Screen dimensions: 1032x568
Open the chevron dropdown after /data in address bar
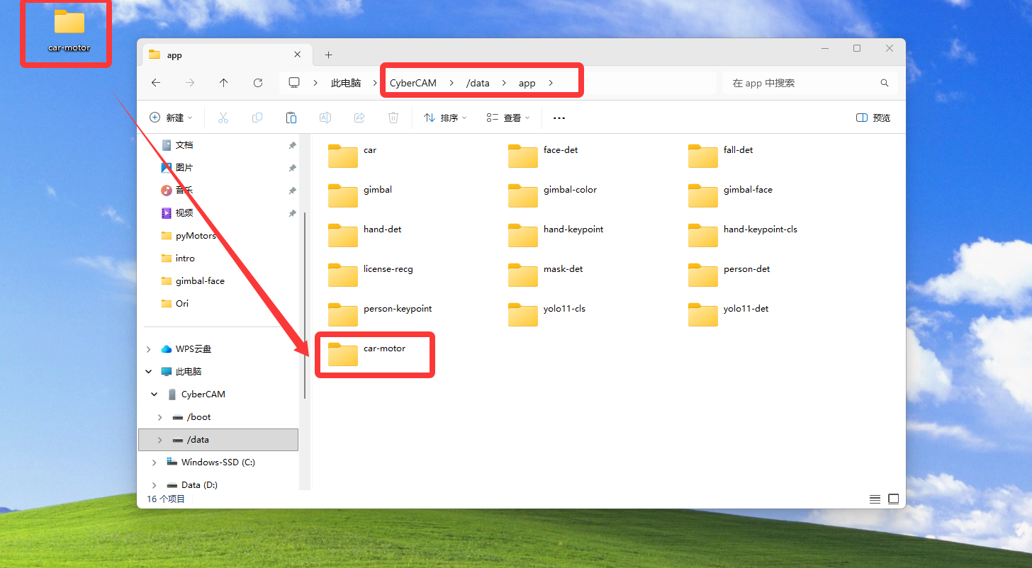click(504, 83)
